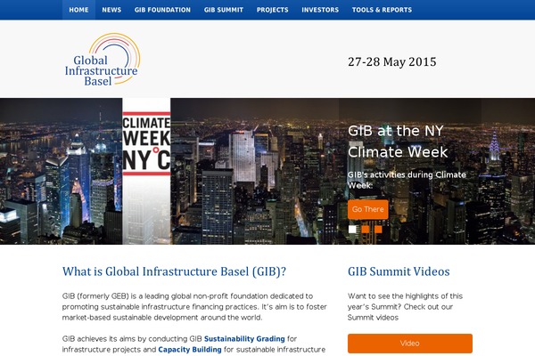The image size is (535, 356).
Task: Click the 'GIB (formerly GEB) is a leading' paragraph
Action: (x=194, y=306)
